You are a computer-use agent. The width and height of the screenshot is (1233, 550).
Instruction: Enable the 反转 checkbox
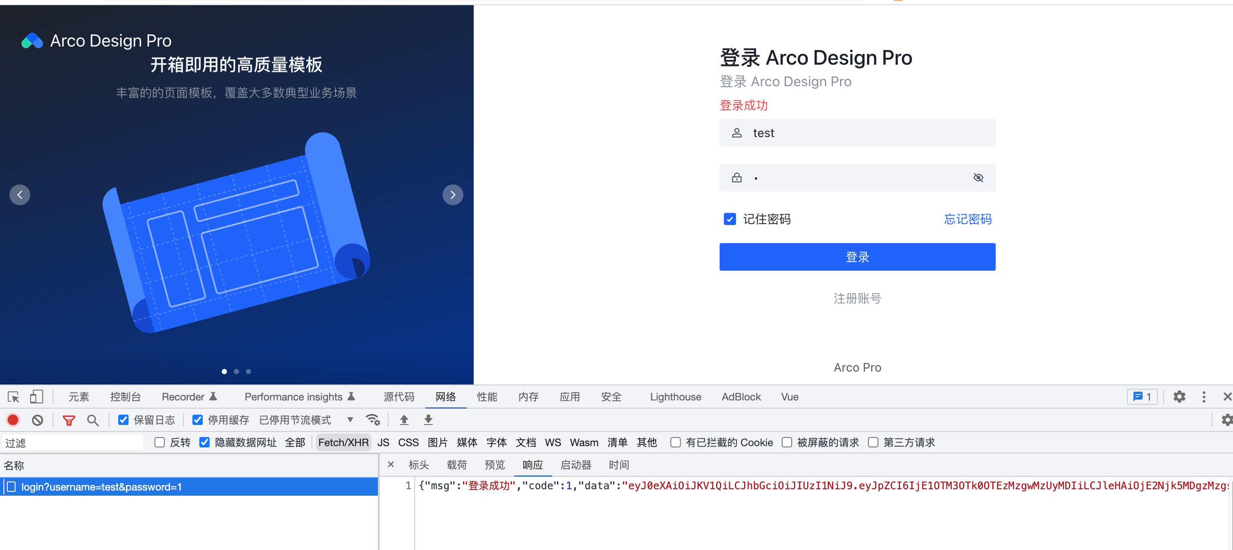160,442
